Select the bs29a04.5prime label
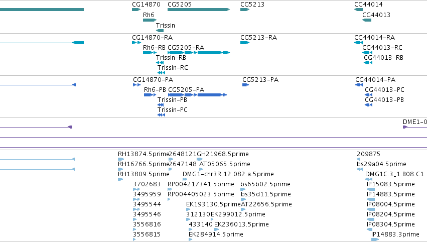Image resolution: width=427 pixels, height=242 pixels. [x=381, y=164]
